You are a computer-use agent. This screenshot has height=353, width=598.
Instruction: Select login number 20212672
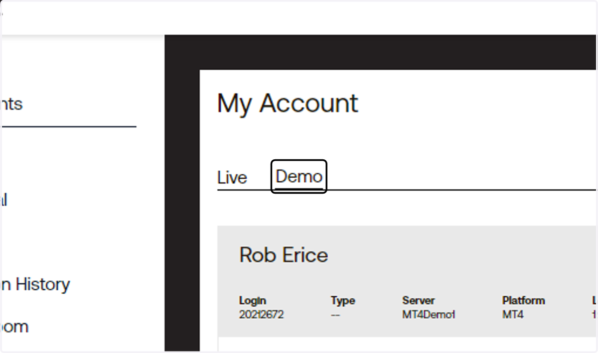click(x=262, y=315)
